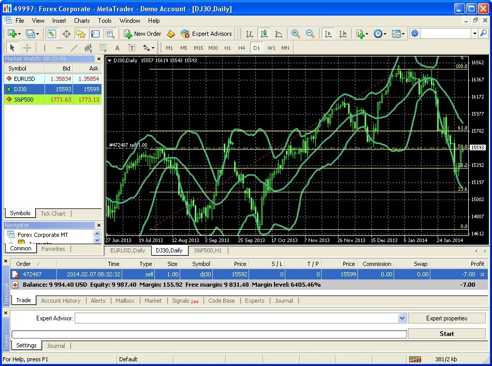Pick the horizontal line tool
This screenshot has width=492, height=366.
point(60,48)
